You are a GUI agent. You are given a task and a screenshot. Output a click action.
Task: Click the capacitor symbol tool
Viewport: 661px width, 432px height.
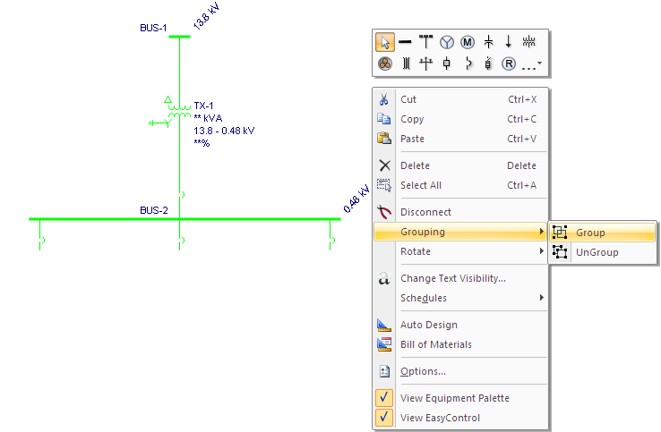coord(488,42)
